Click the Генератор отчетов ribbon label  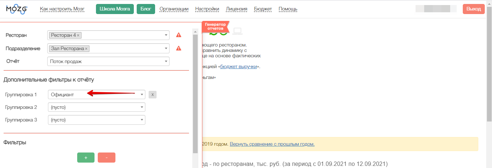(215, 26)
